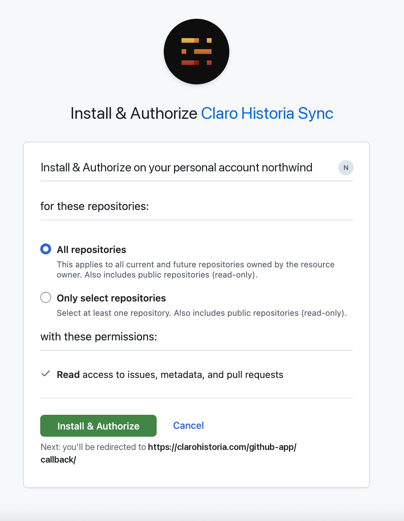Click the 'with these permissions:' heading

pyautogui.click(x=99, y=337)
